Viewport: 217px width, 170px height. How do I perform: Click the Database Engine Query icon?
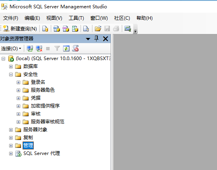(x=45, y=29)
